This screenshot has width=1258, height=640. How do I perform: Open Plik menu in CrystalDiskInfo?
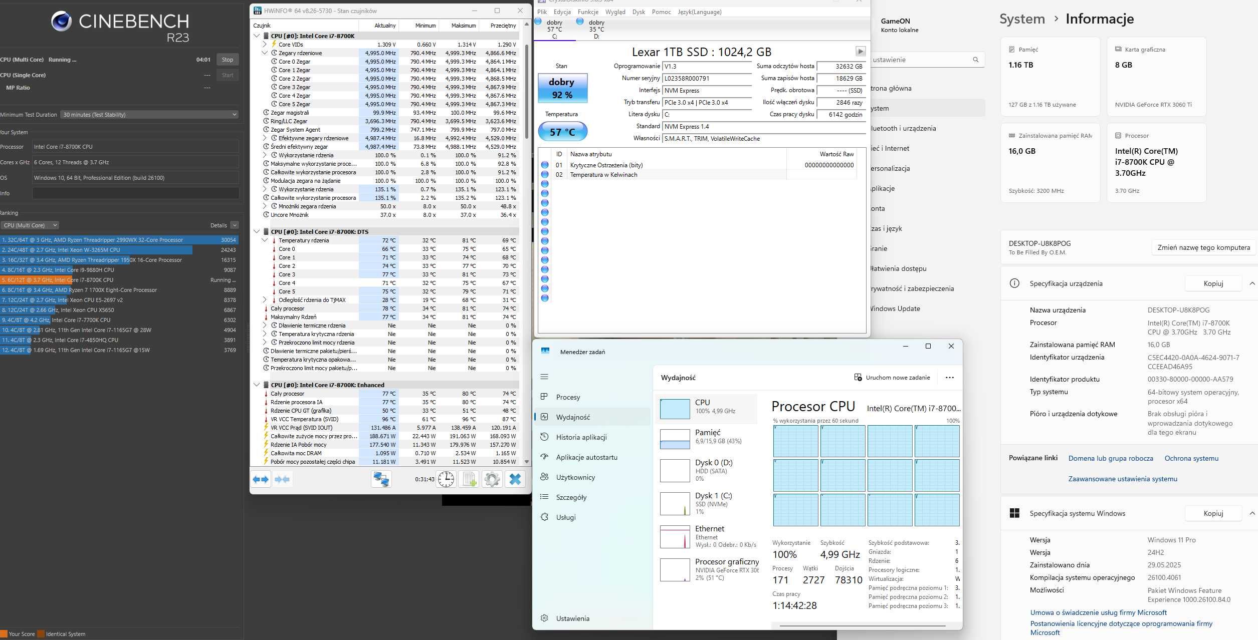pyautogui.click(x=542, y=12)
